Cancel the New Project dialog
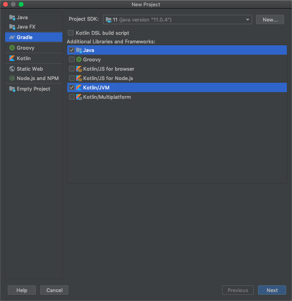The image size is (292, 301). click(54, 290)
